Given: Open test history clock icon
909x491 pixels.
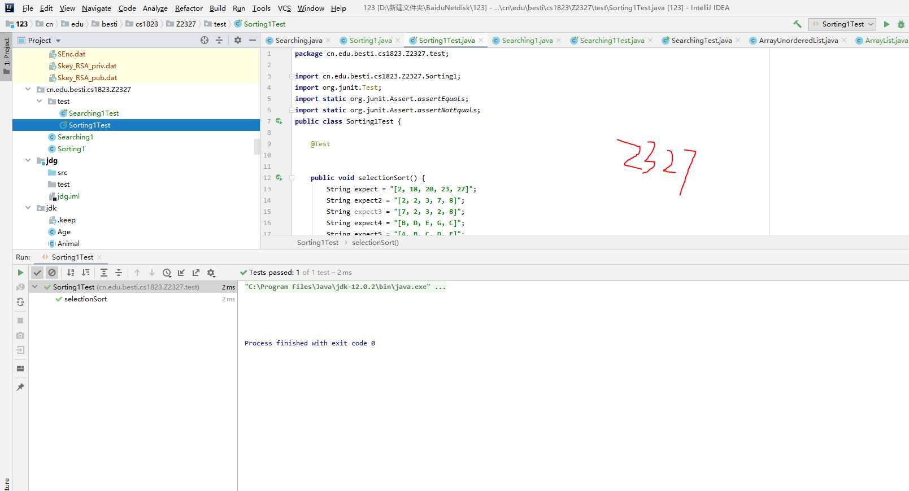Looking at the screenshot, I should click(167, 273).
